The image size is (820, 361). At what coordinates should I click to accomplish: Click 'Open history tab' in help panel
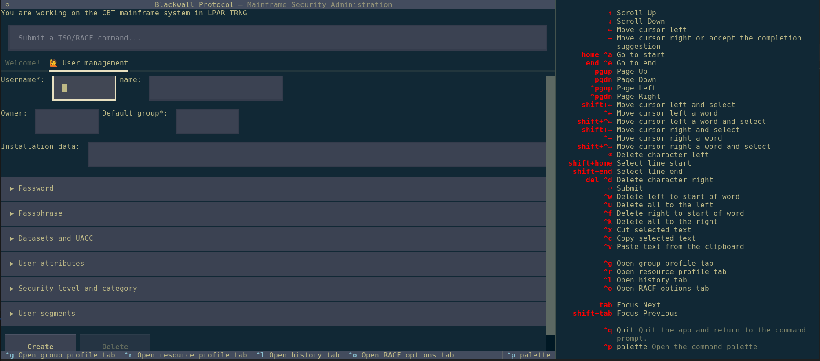[x=652, y=280]
